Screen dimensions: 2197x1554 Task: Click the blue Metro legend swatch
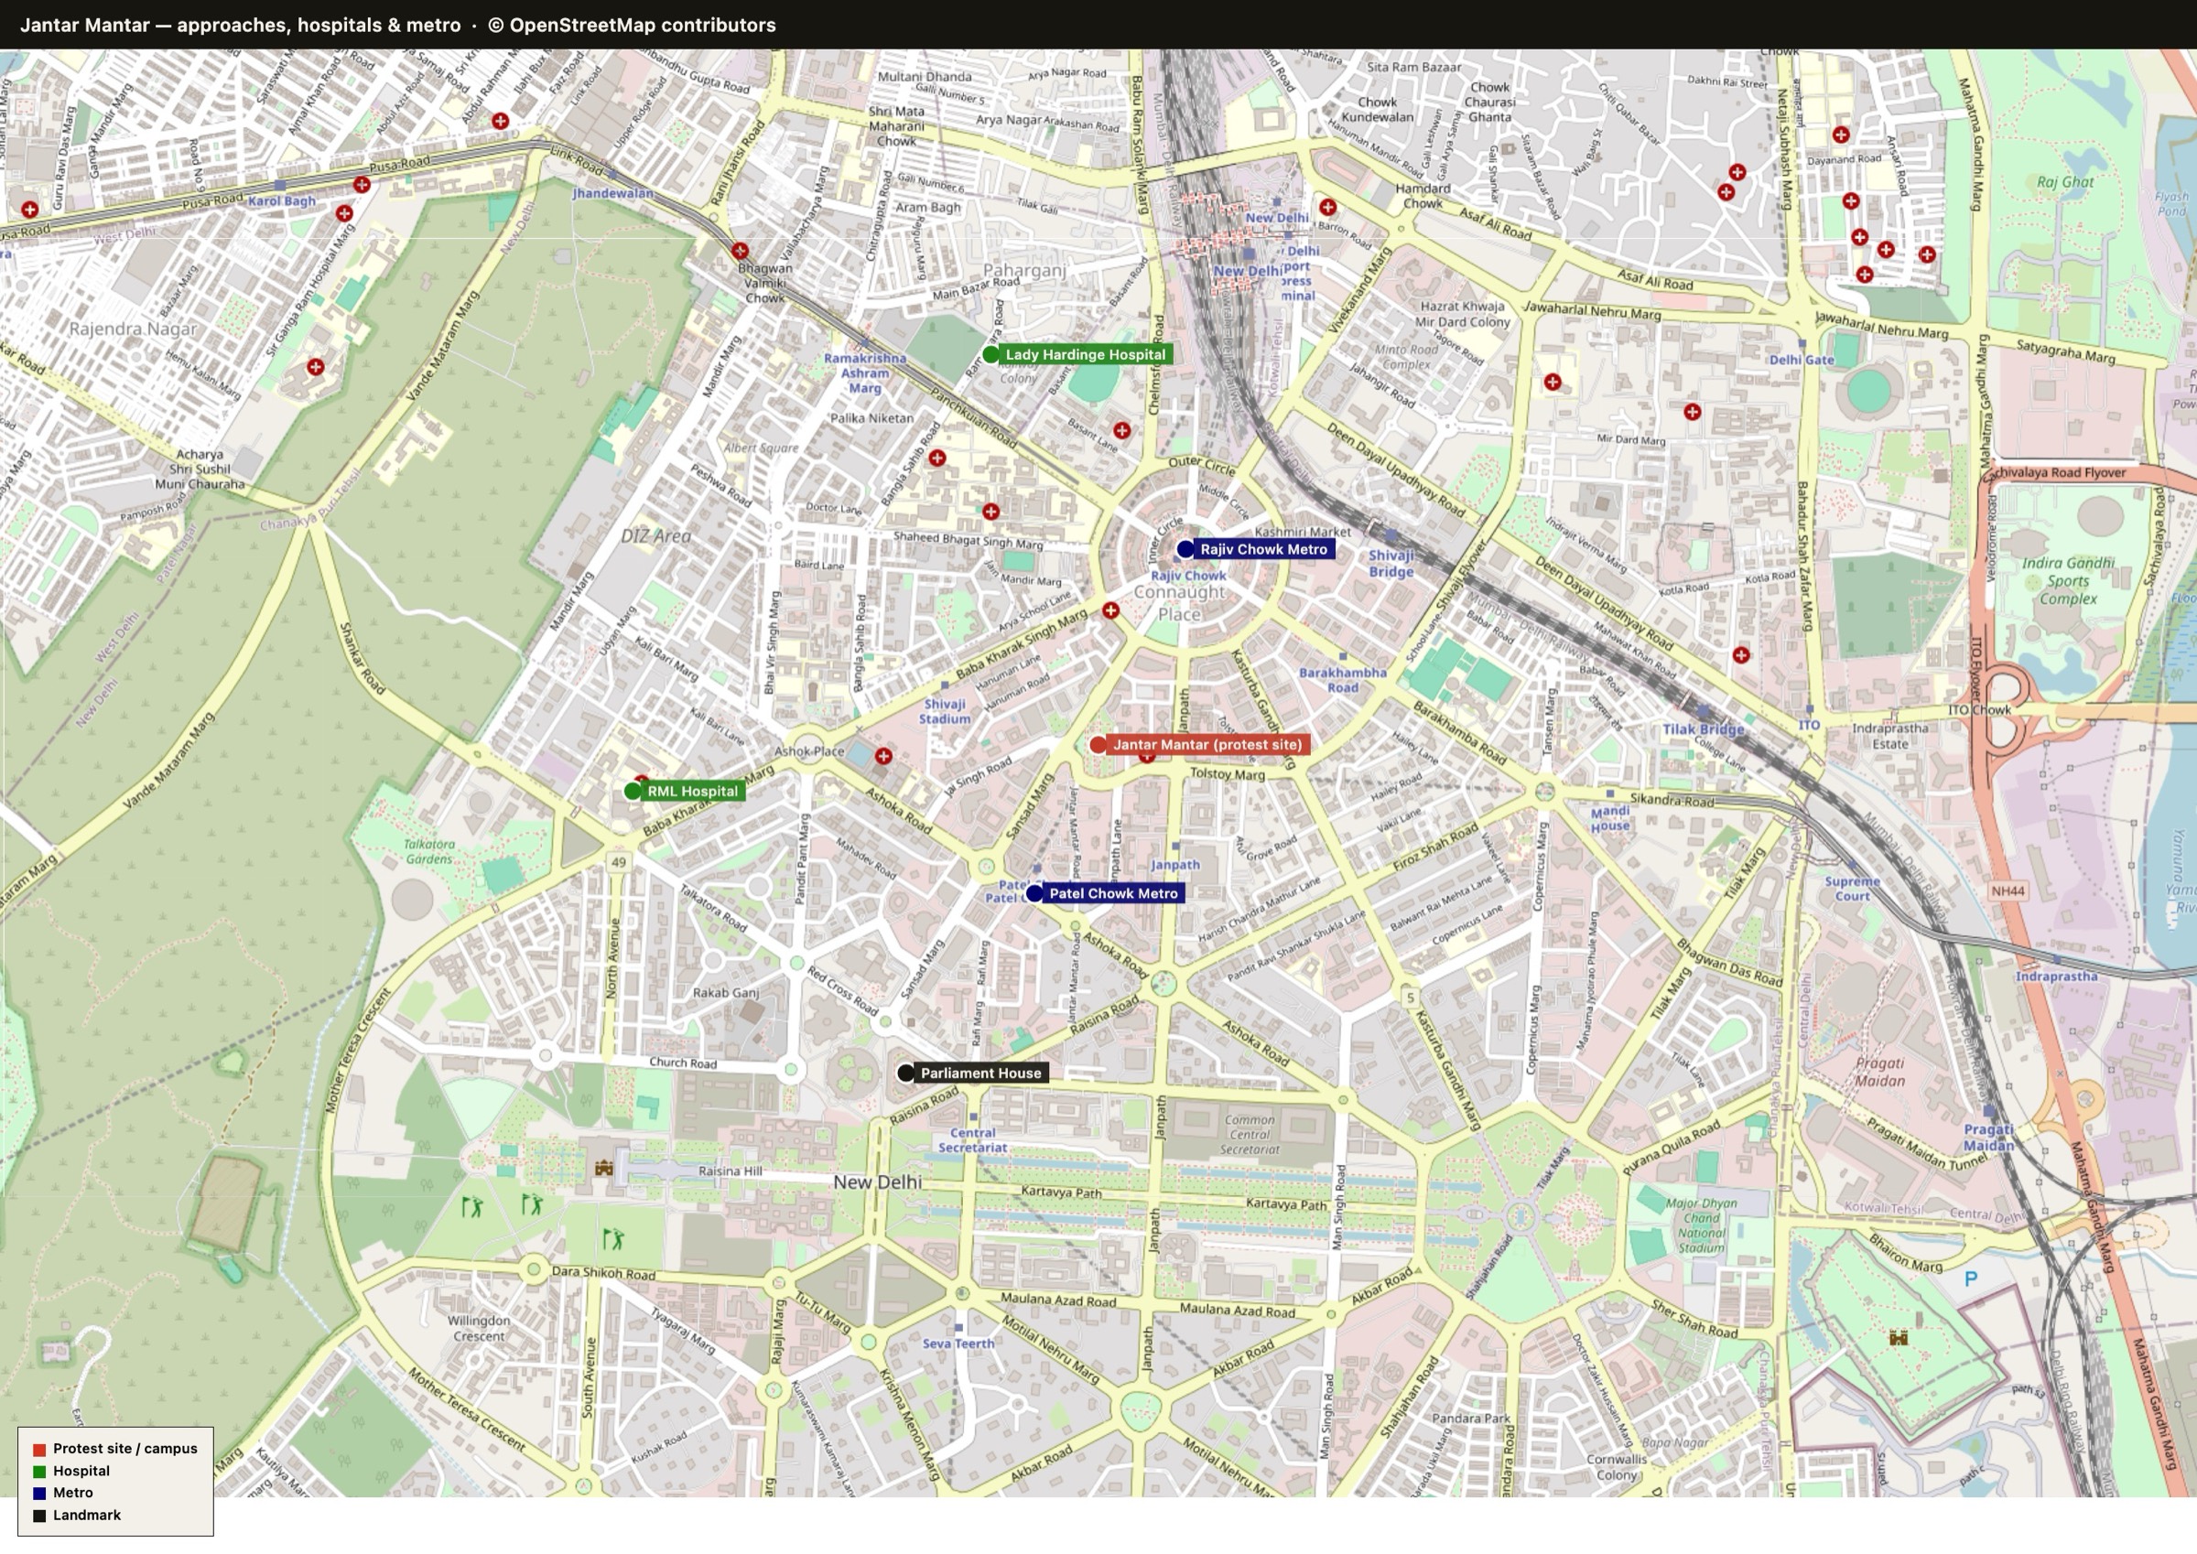(39, 1495)
